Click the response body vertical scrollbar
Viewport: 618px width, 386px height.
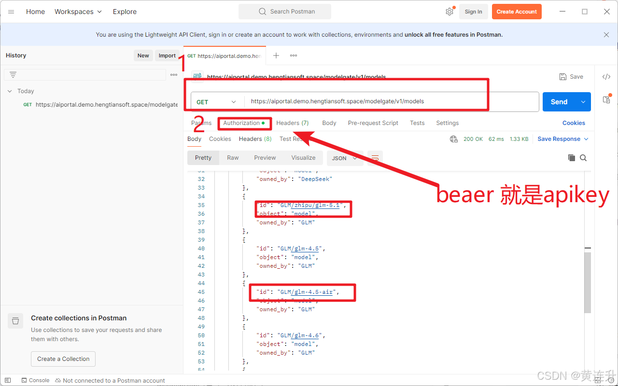tap(588, 282)
